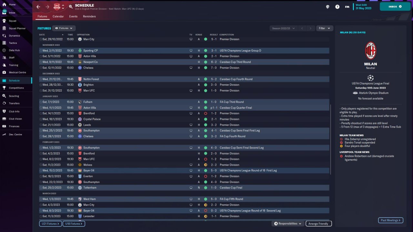The image size is (413, 232).
Task: Open Home from the sidebar
Action: [x=12, y=5]
